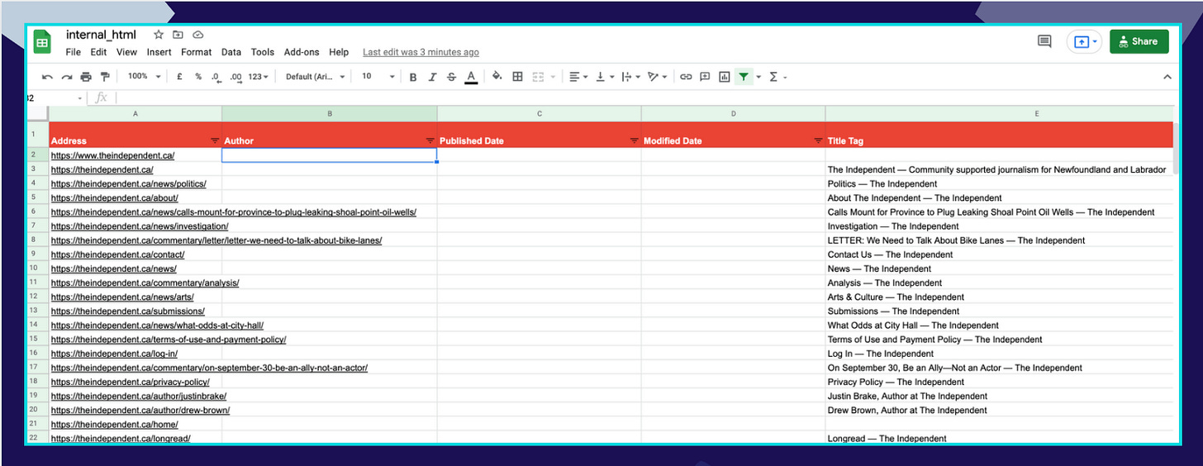Open the View menu
This screenshot has width=1203, height=466.
[126, 52]
